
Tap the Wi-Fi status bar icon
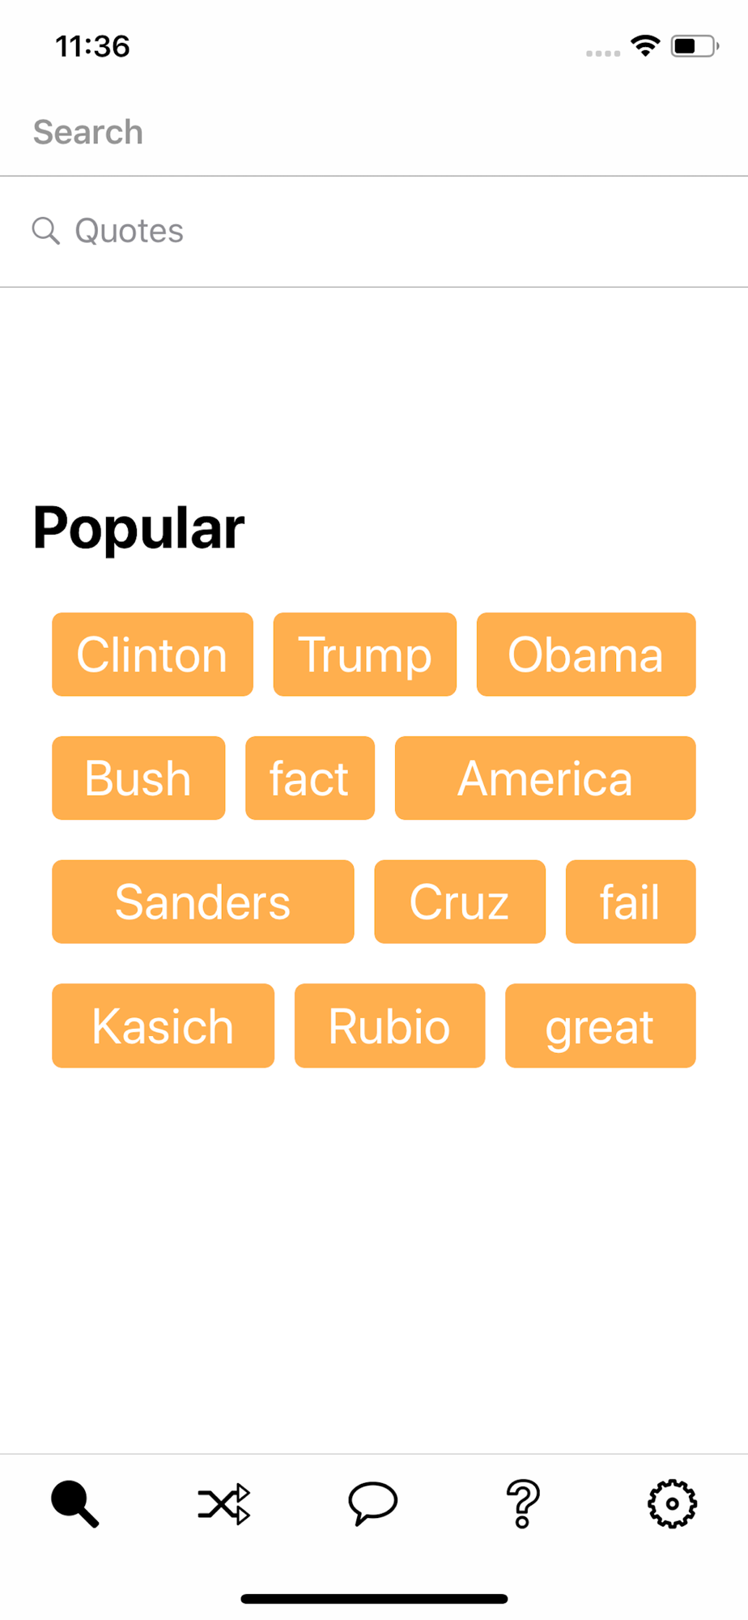pyautogui.click(x=645, y=46)
